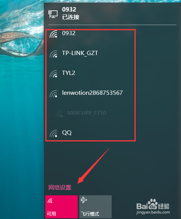This screenshot has width=181, height=219.
Task: Click the faded Wi-Fi icon beside MERCURY_F710
Action: pyautogui.click(x=59, y=114)
